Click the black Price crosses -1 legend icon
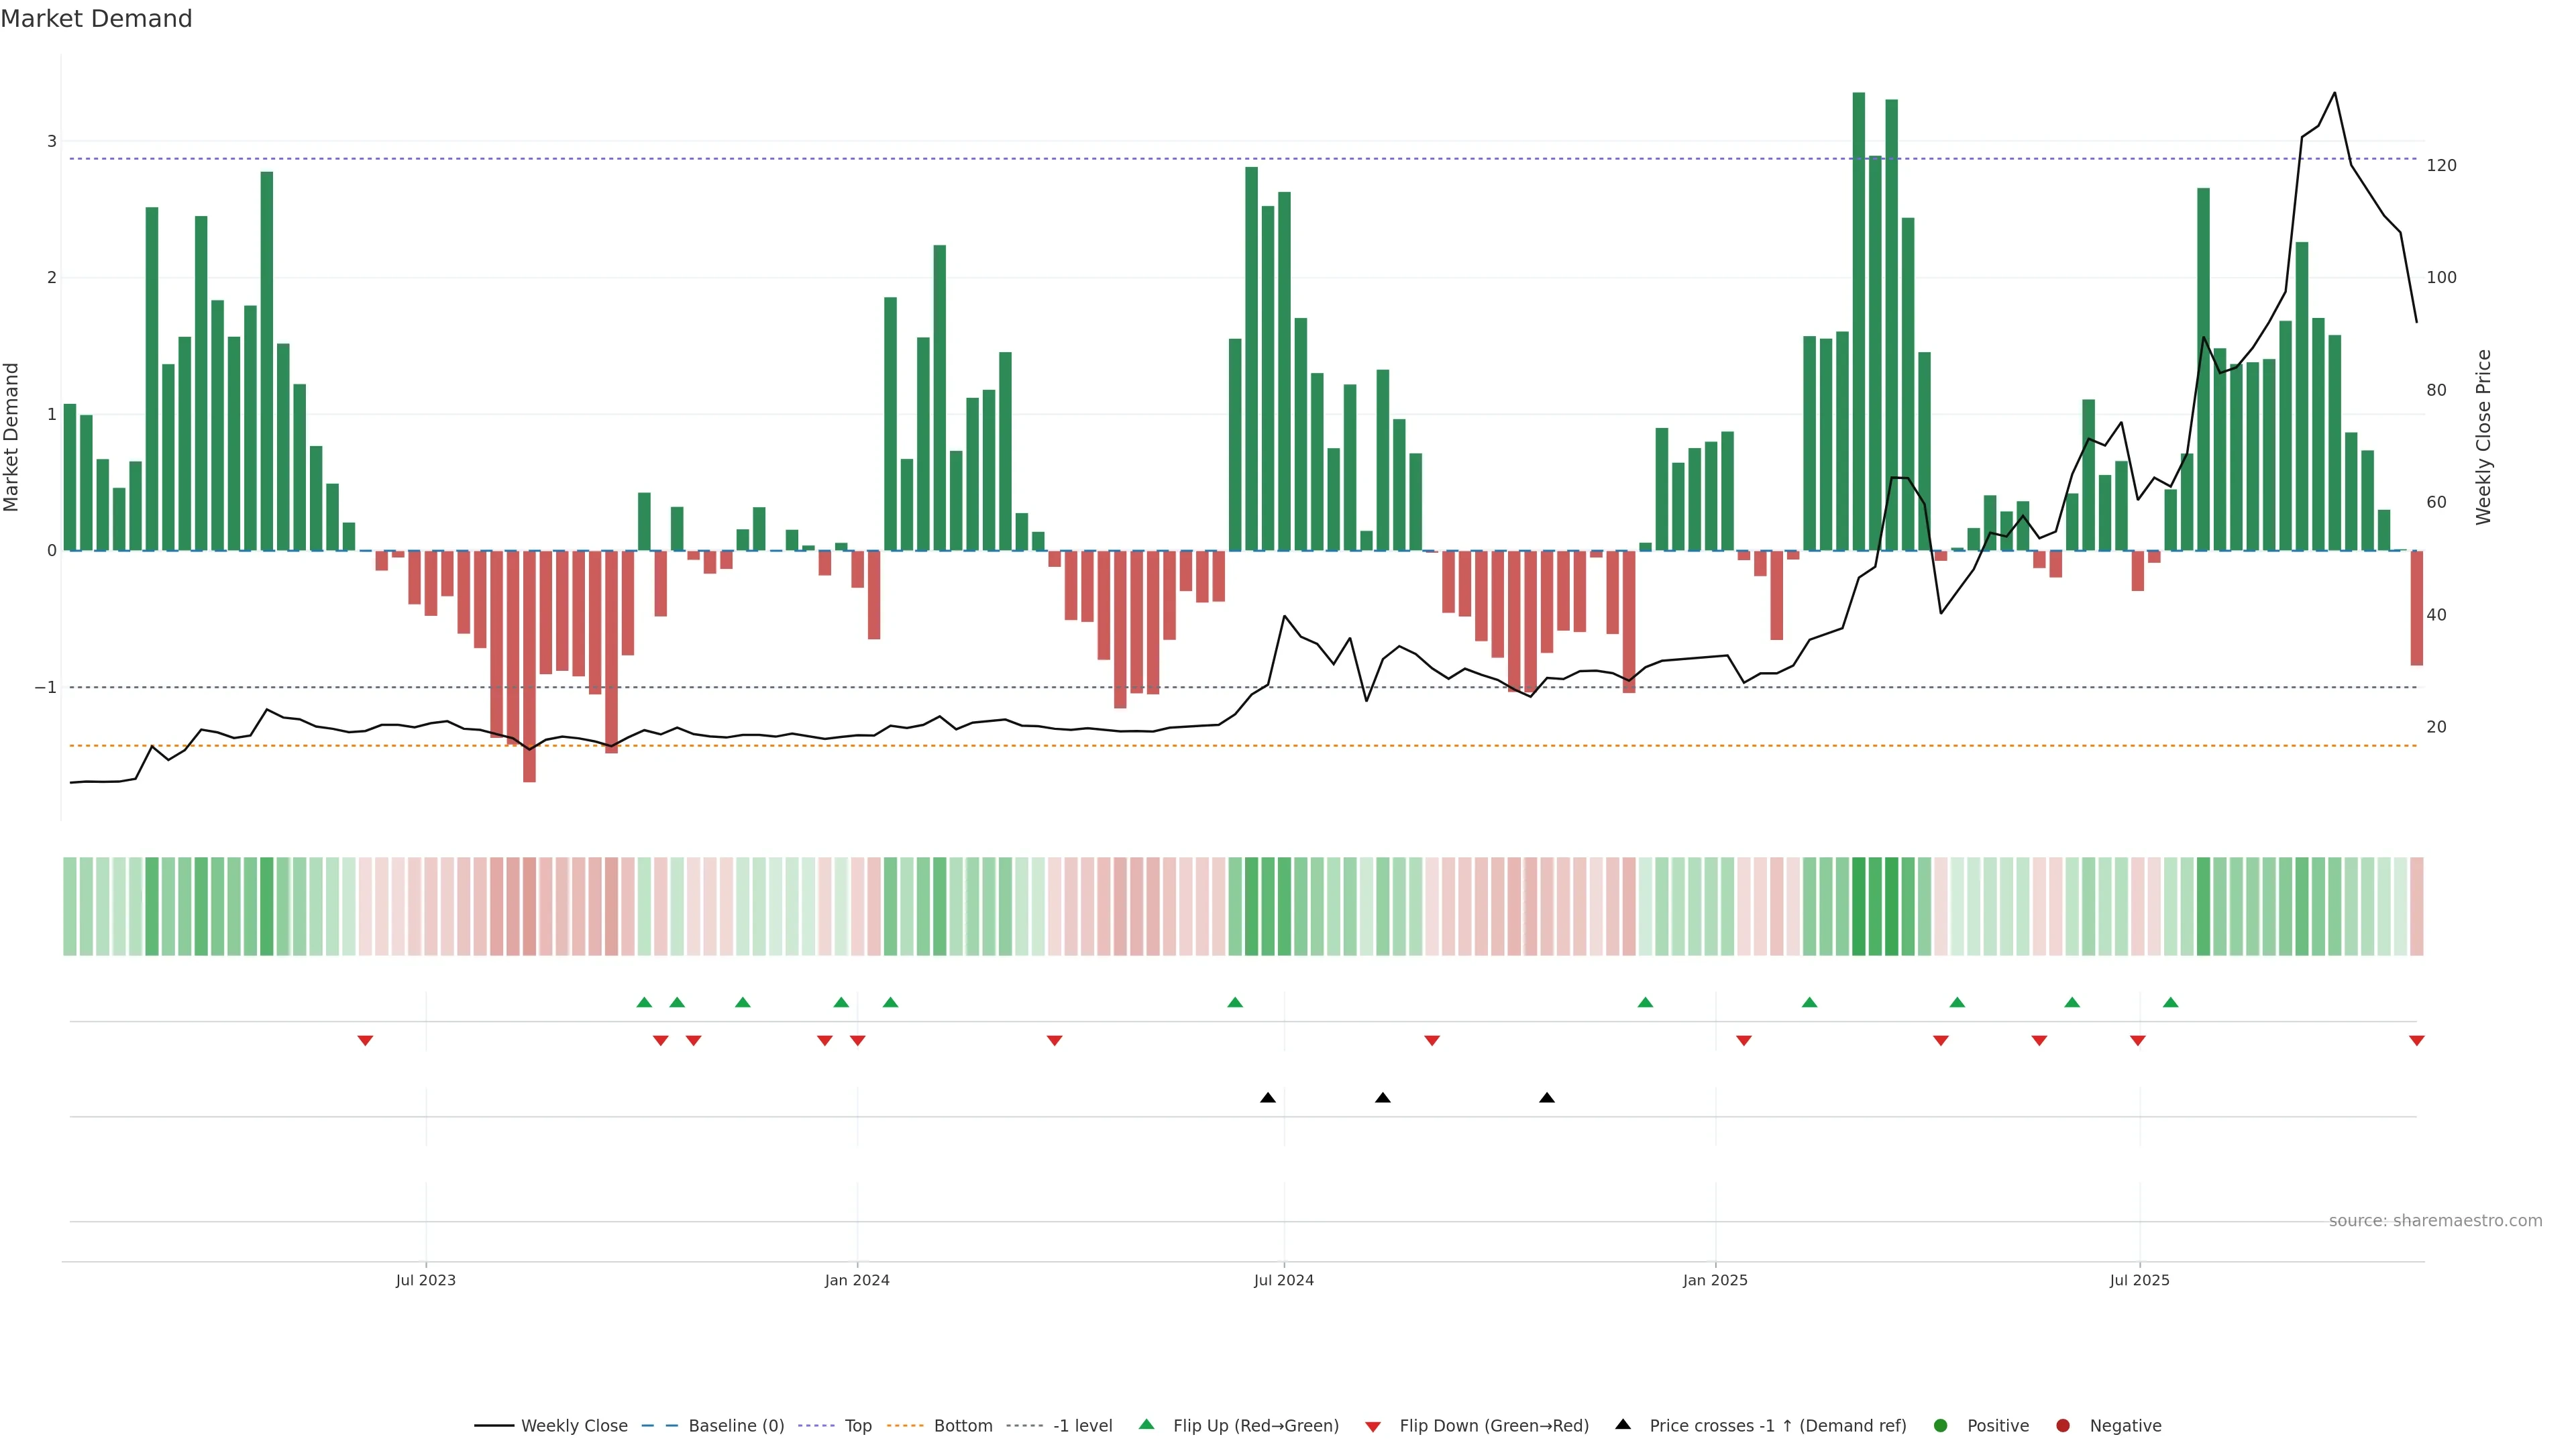This screenshot has width=2576, height=1449. [1623, 1425]
